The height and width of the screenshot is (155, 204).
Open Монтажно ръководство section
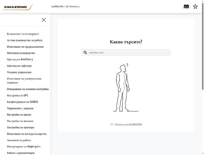(21, 53)
